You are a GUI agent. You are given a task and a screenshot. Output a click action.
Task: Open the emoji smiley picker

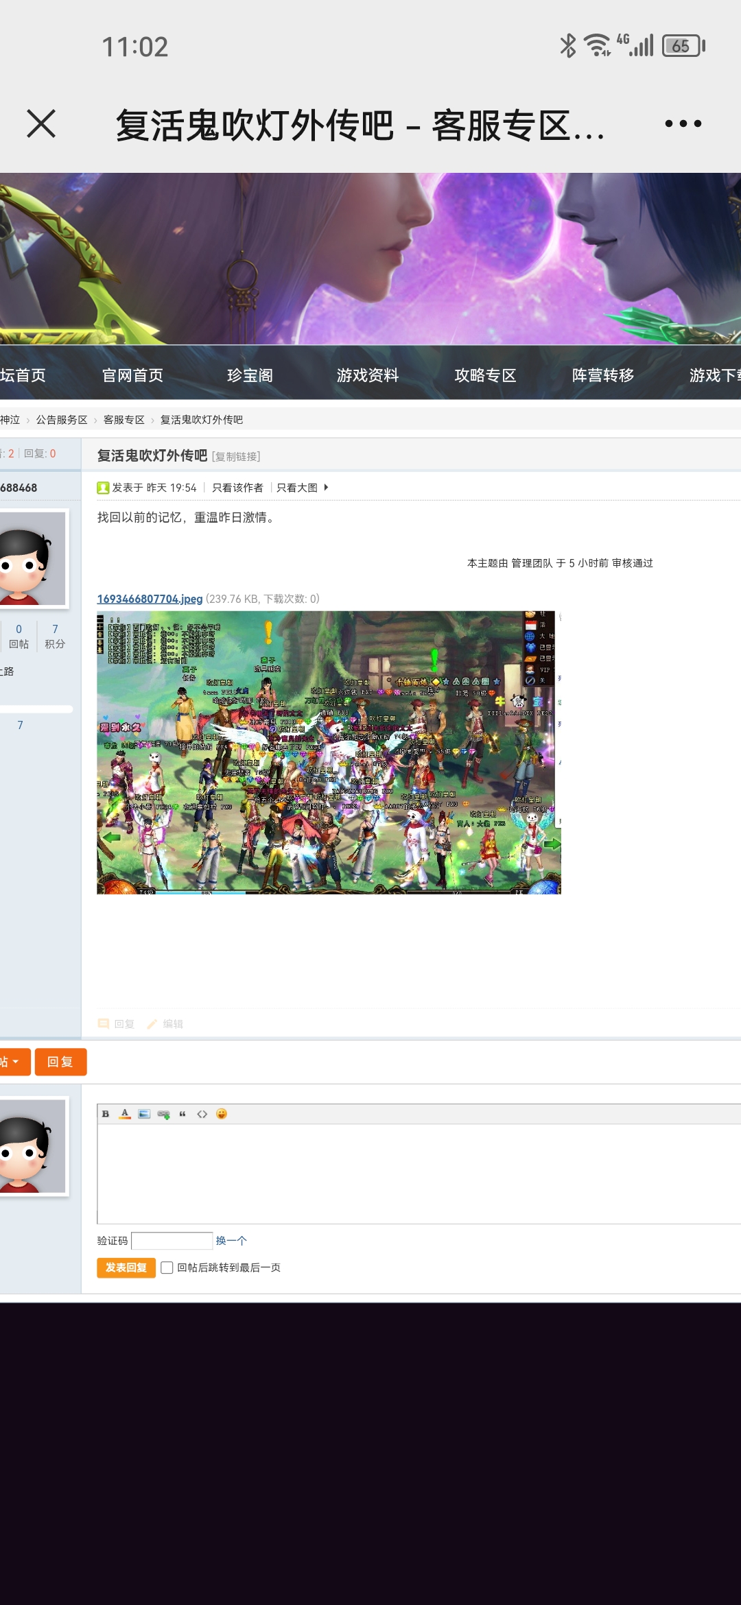[x=221, y=1114]
